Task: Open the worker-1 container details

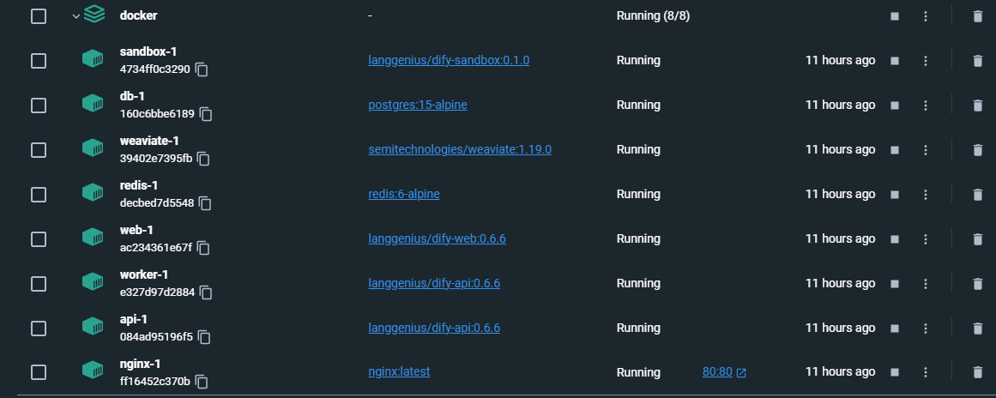Action: (x=144, y=274)
